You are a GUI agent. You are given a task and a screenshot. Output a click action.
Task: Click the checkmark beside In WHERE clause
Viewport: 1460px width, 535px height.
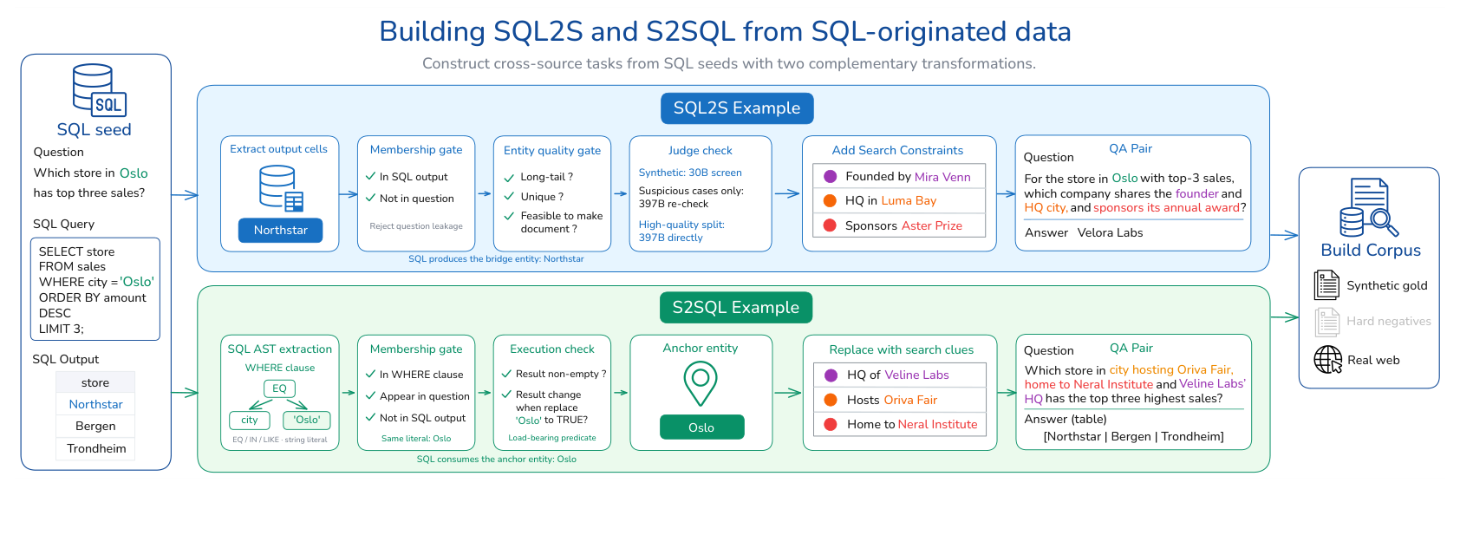pyautogui.click(x=371, y=374)
